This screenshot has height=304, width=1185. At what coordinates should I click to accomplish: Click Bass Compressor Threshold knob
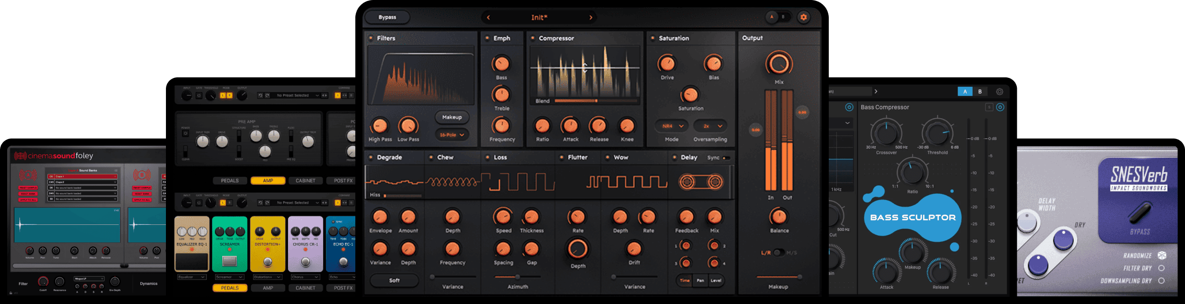tap(937, 133)
